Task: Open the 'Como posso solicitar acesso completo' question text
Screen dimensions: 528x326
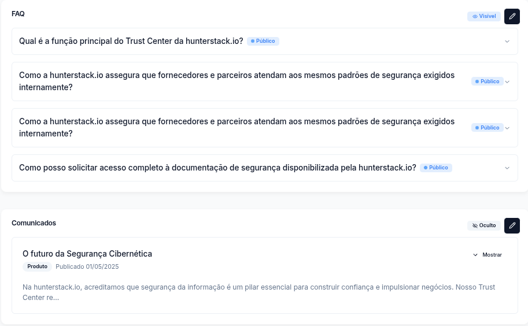Action: tap(217, 168)
